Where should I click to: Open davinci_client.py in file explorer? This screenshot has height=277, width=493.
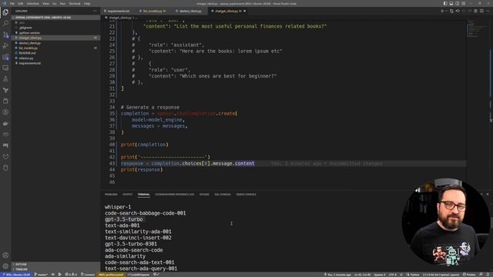tap(30, 43)
